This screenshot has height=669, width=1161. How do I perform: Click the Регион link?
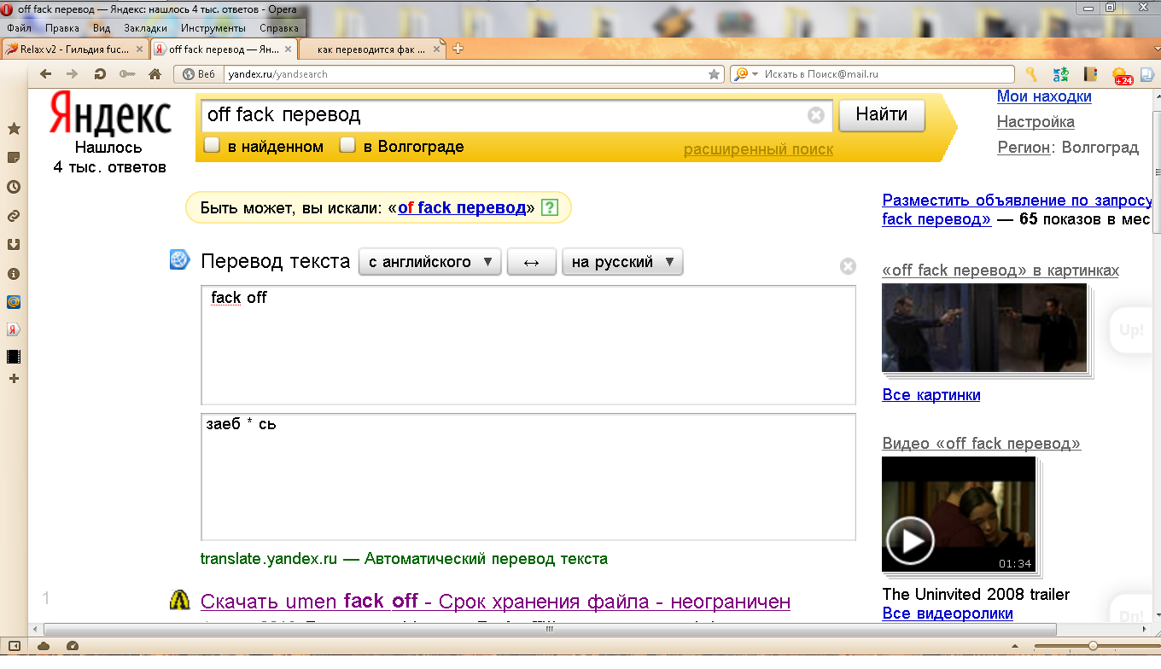click(1023, 147)
